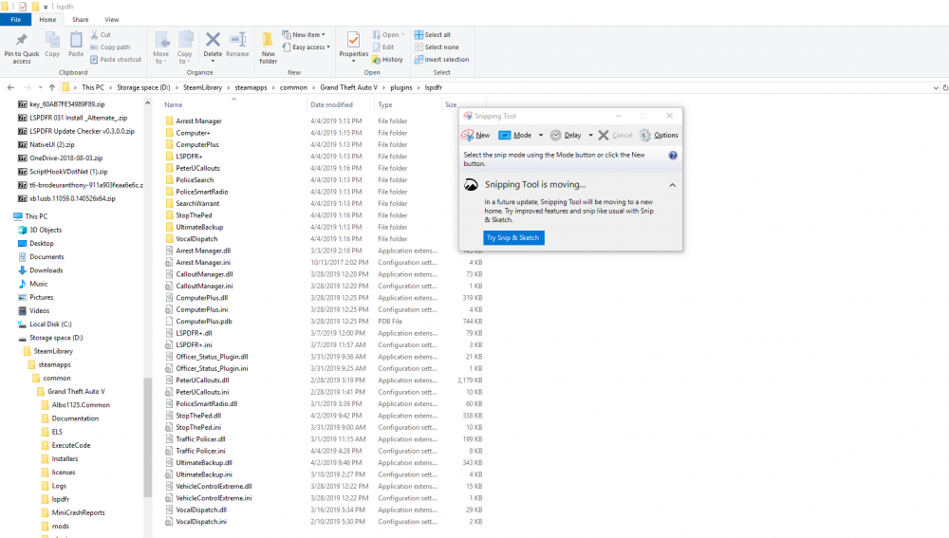The height and width of the screenshot is (538, 949).
Task: Click Snipping Tool help question mark
Action: pos(673,156)
